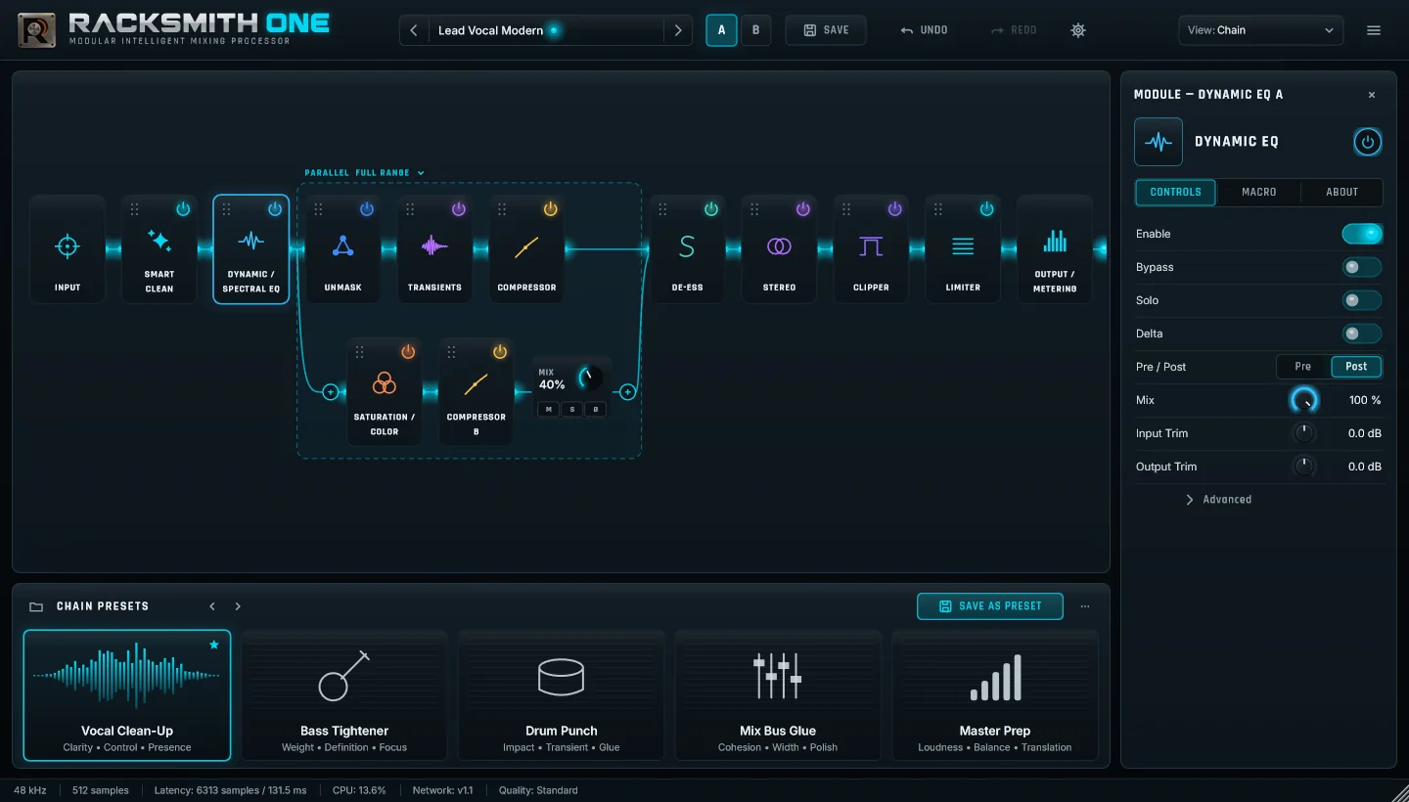Expand the Parallel Full Range dropdown
This screenshot has width=1409, height=802.
point(364,173)
